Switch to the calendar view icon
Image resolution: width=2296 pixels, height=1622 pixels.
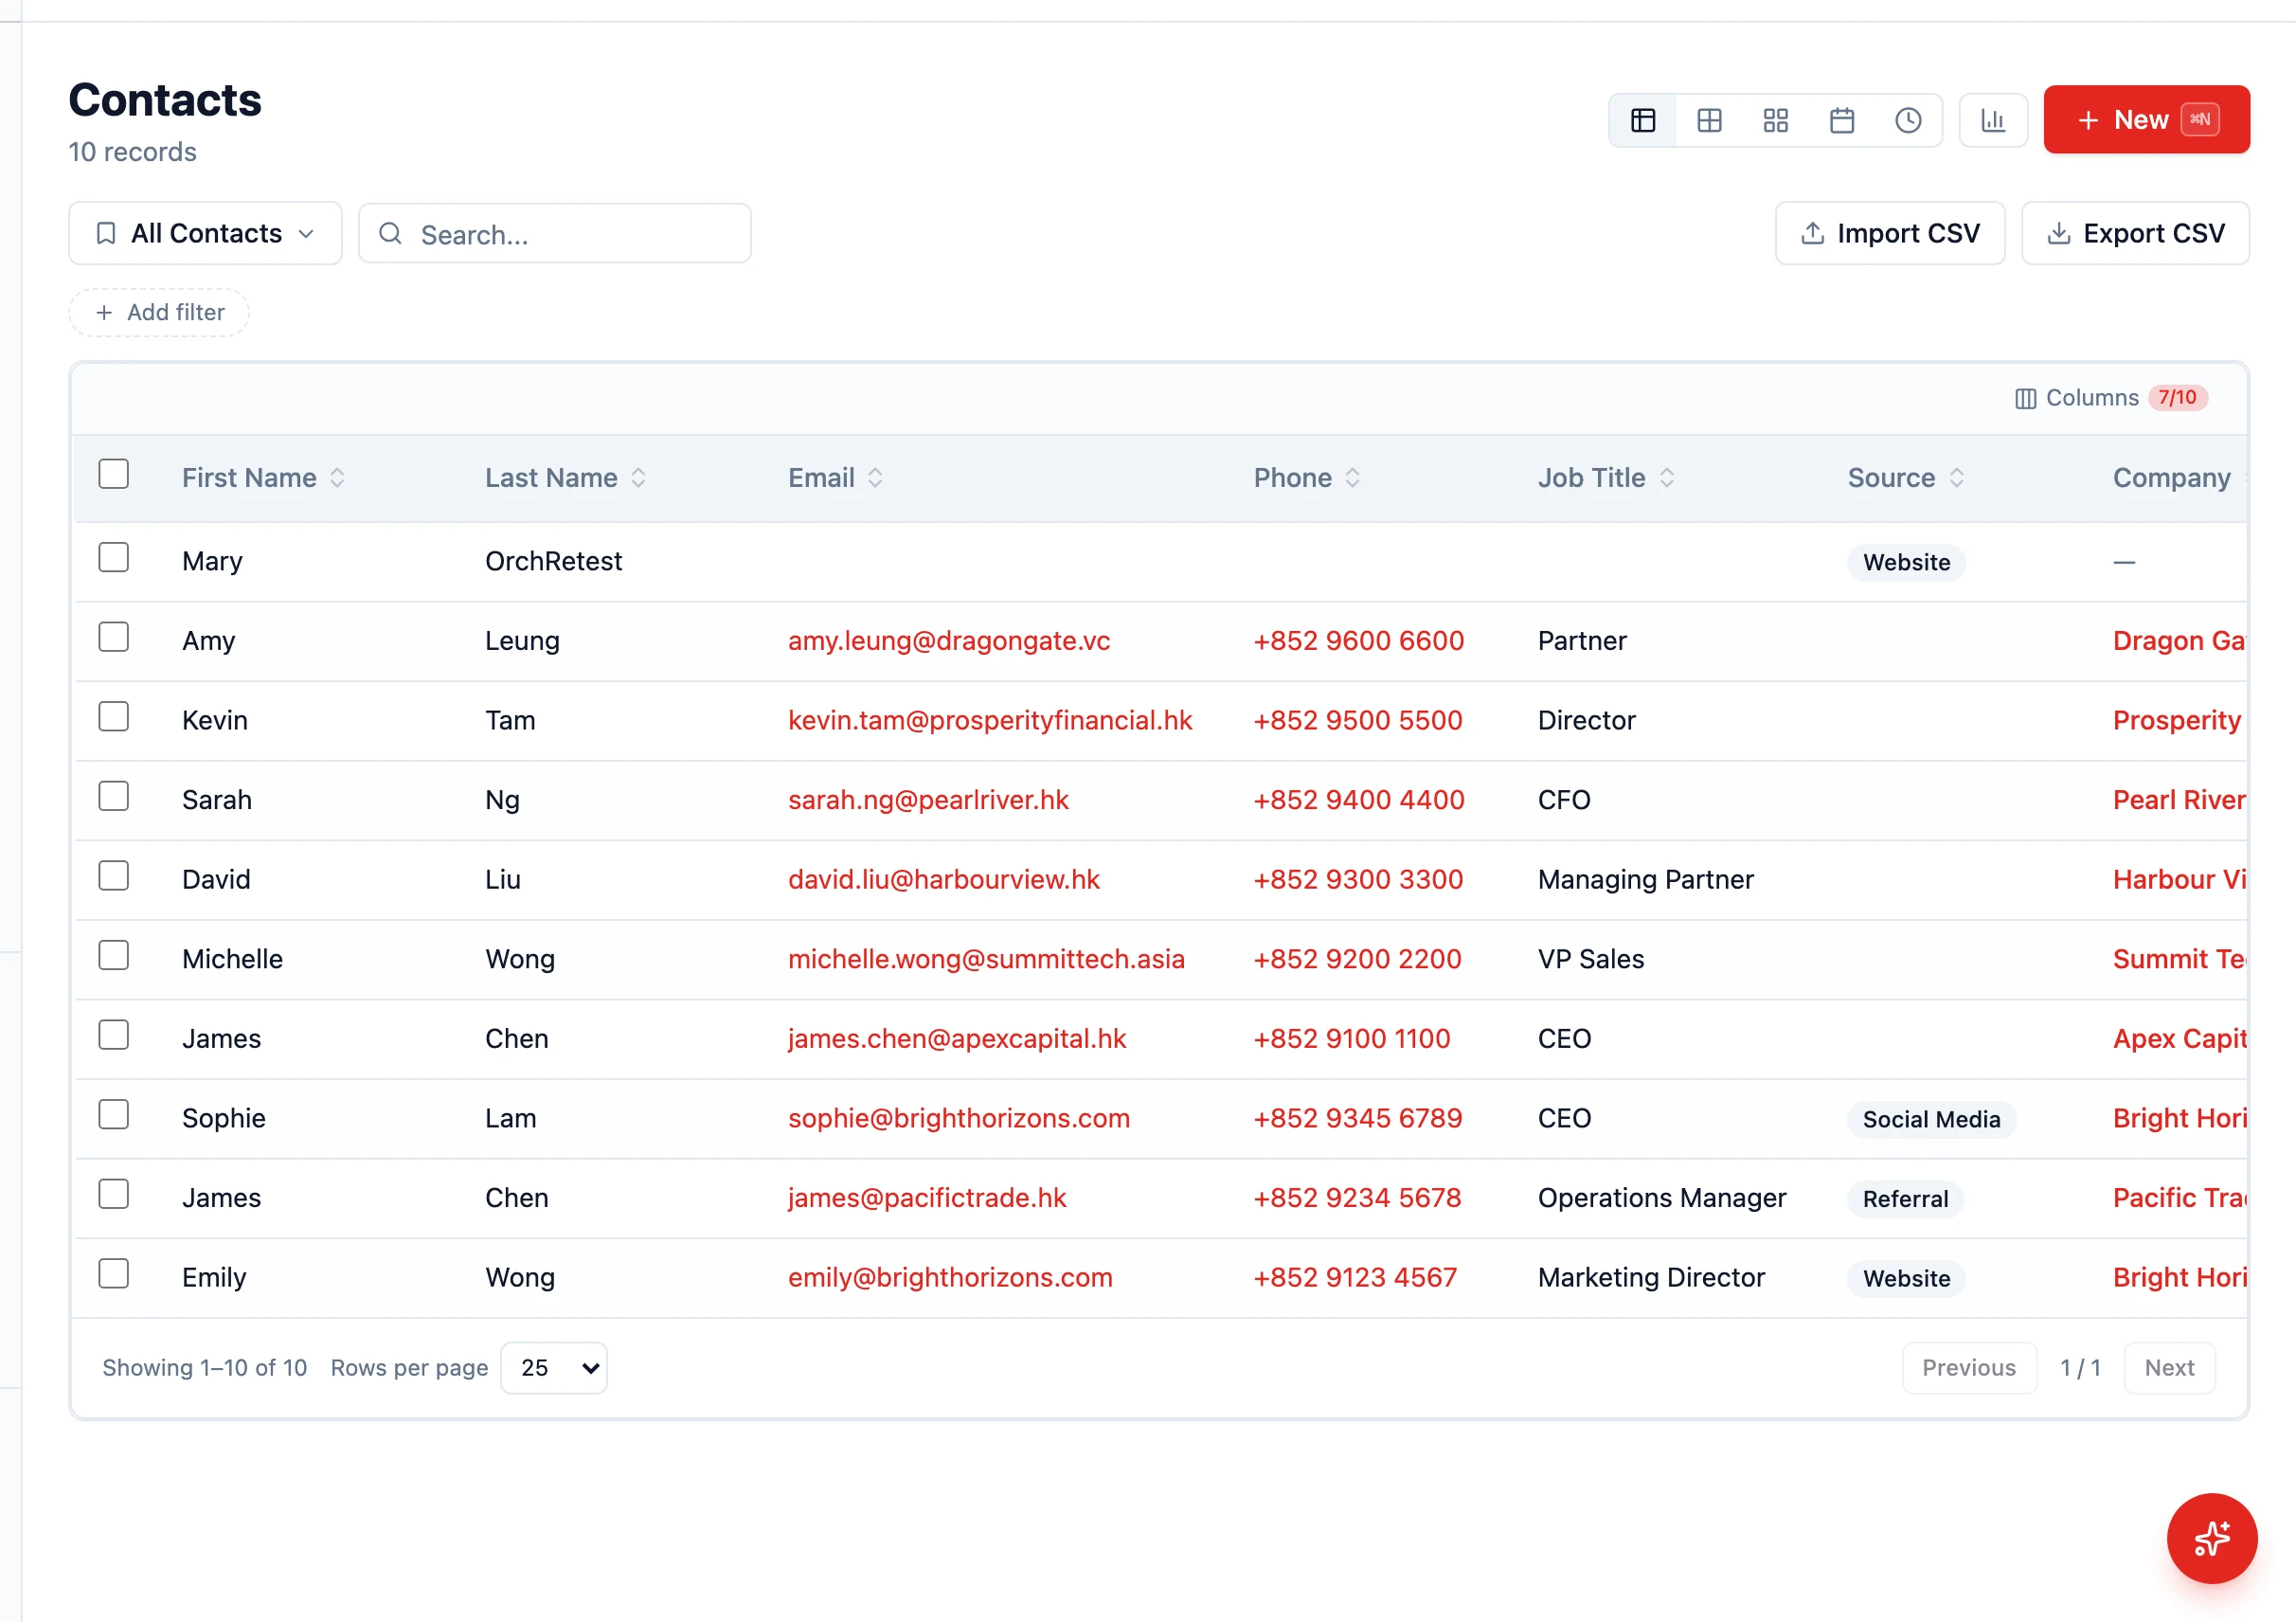(1841, 120)
